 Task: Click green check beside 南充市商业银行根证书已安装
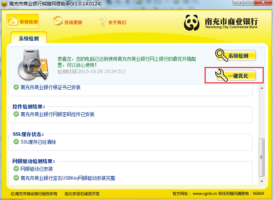16,87
